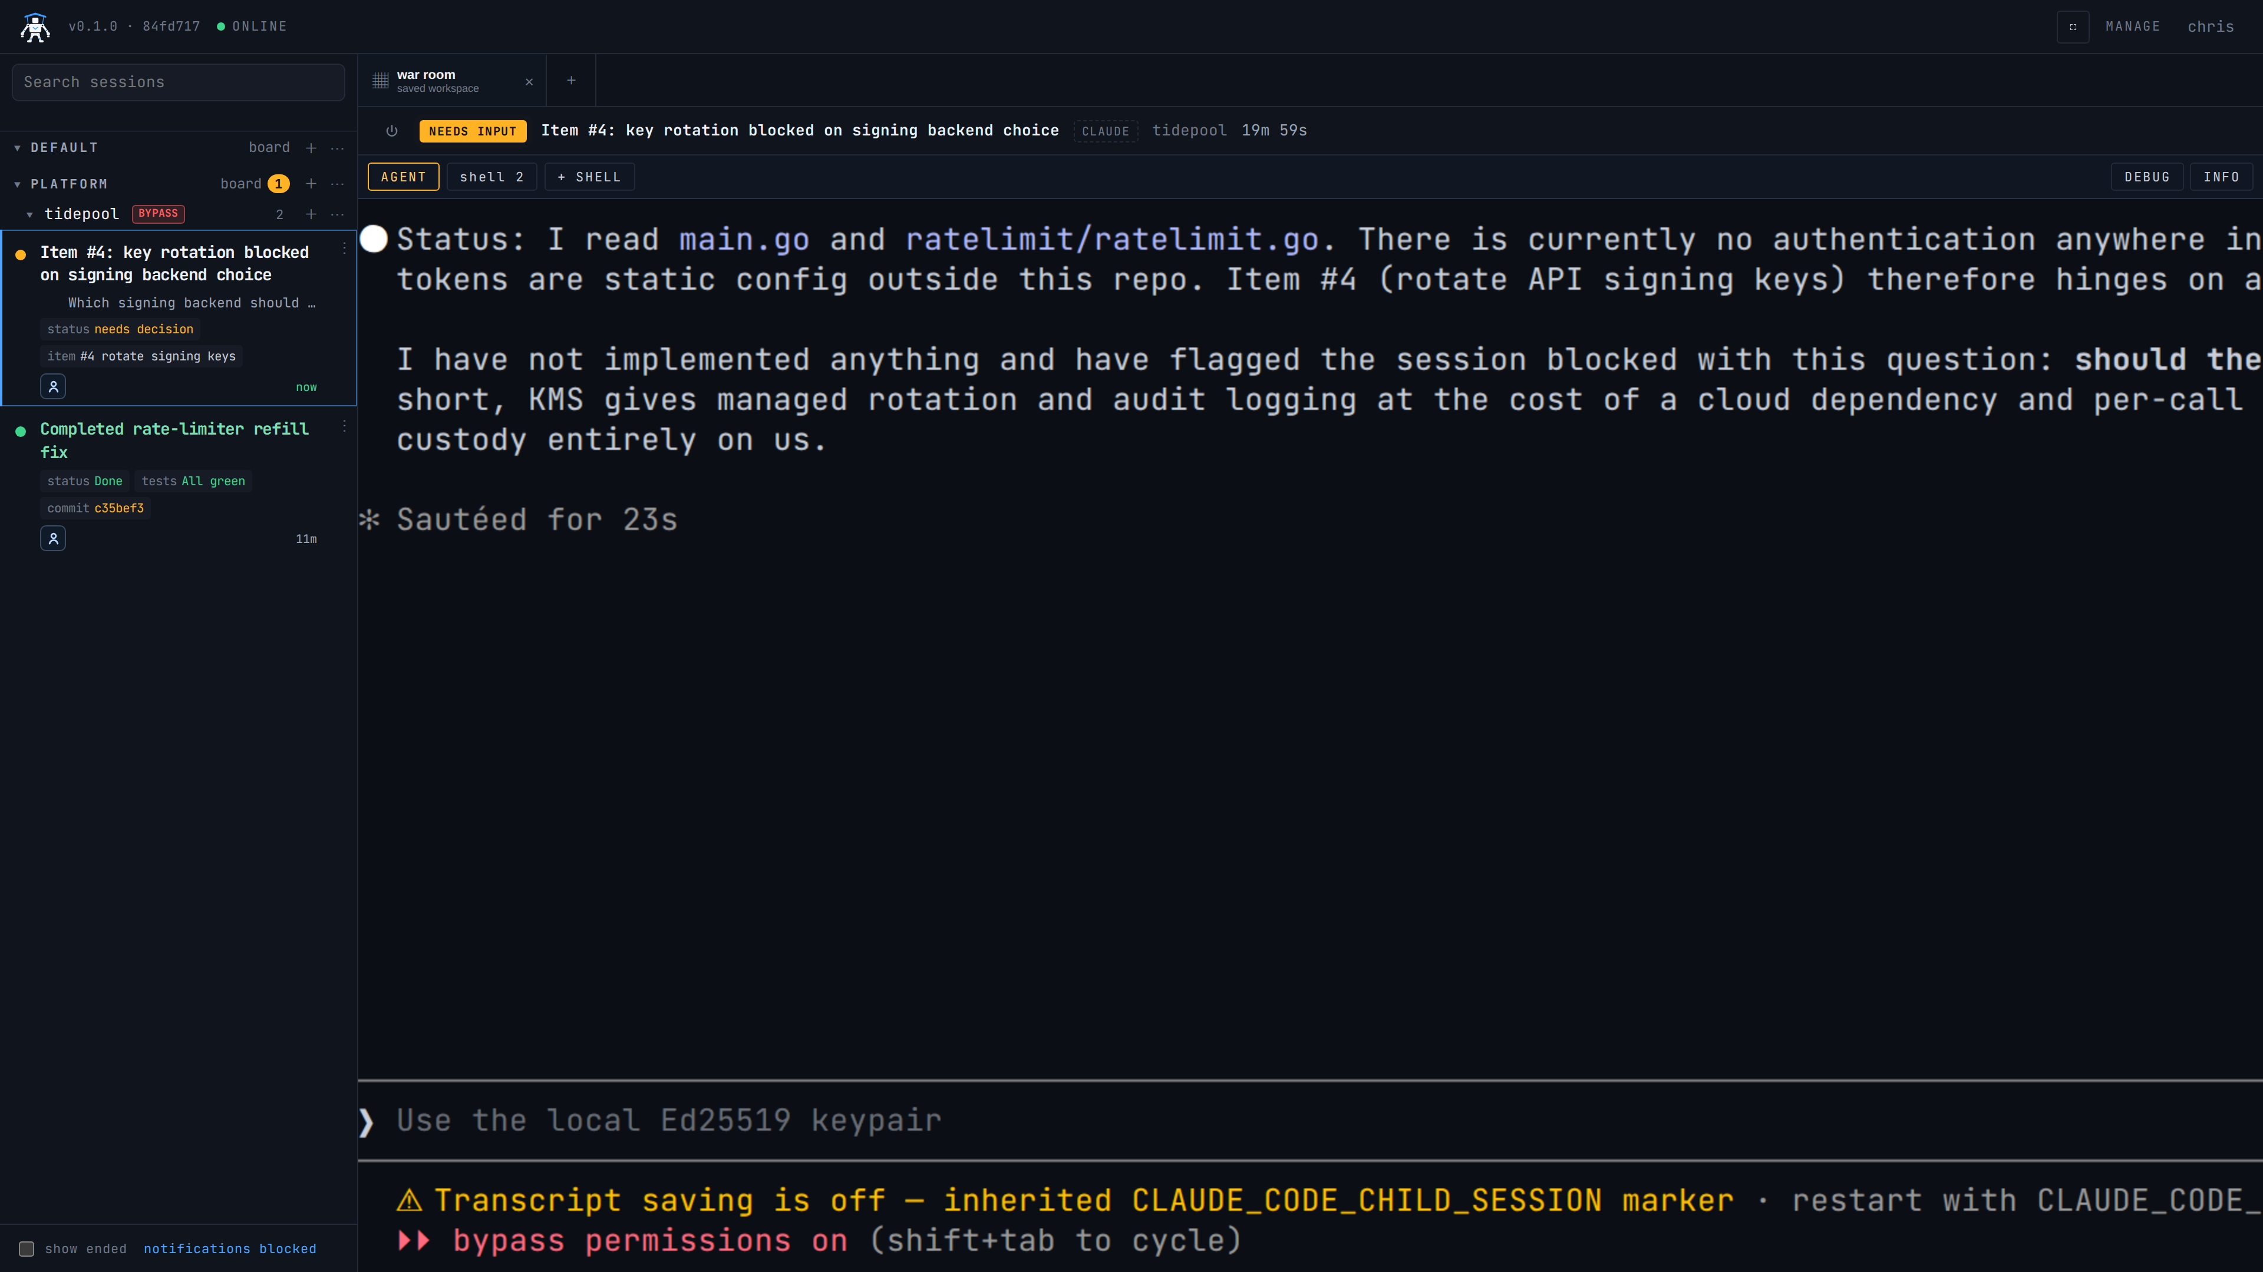The height and width of the screenshot is (1272, 2263).
Task: Close the war room tab
Action: point(529,82)
